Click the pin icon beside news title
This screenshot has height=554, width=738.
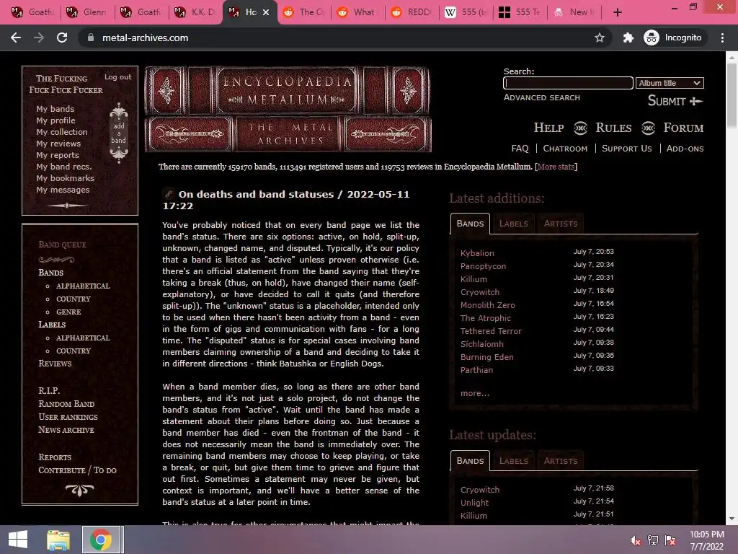tap(168, 193)
